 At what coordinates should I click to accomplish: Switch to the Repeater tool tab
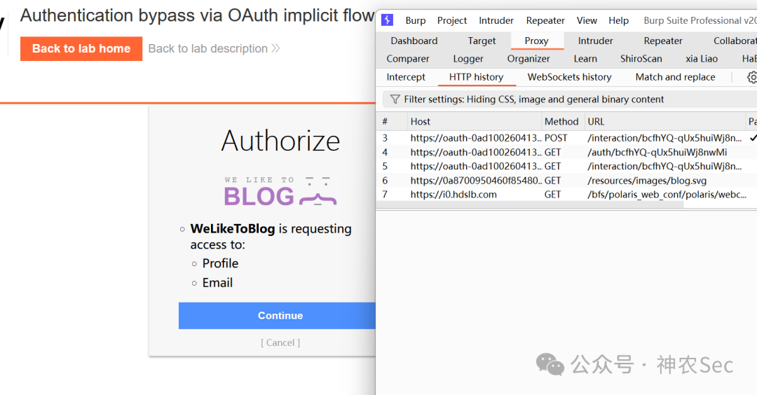coord(663,41)
